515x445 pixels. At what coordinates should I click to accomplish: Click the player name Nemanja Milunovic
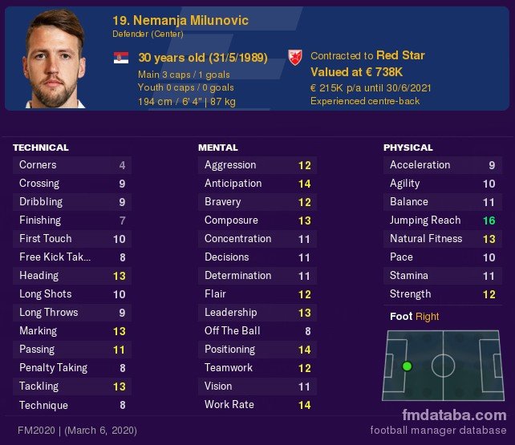tap(190, 20)
